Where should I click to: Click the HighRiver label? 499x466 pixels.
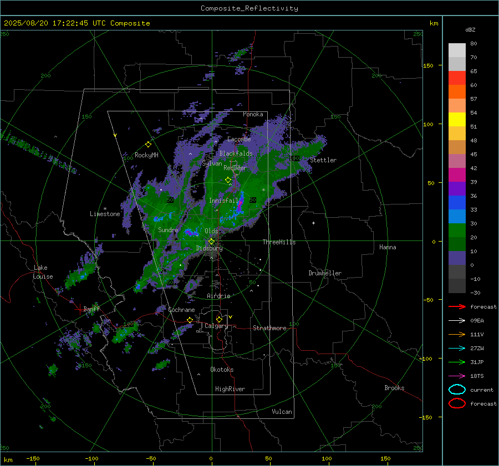point(230,389)
